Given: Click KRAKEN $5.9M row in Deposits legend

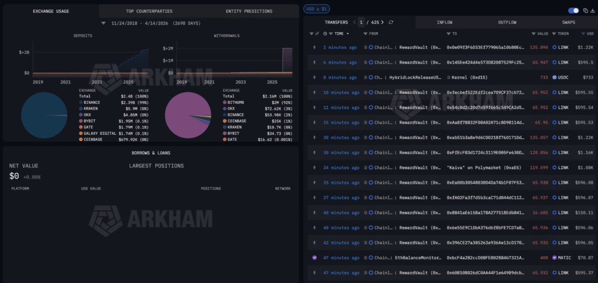Looking at the screenshot, I should [x=114, y=109].
